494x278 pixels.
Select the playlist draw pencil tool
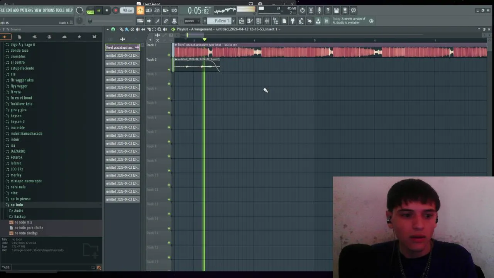[x=121, y=29]
